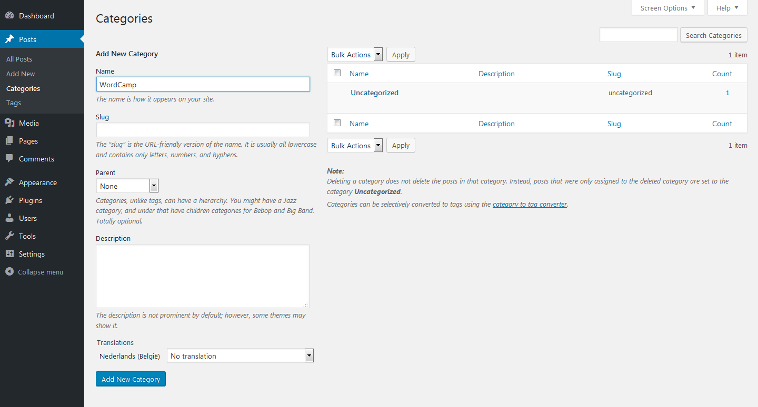The height and width of the screenshot is (407, 758).
Task: Open the top Bulk Actions dropdown
Action: (355, 55)
